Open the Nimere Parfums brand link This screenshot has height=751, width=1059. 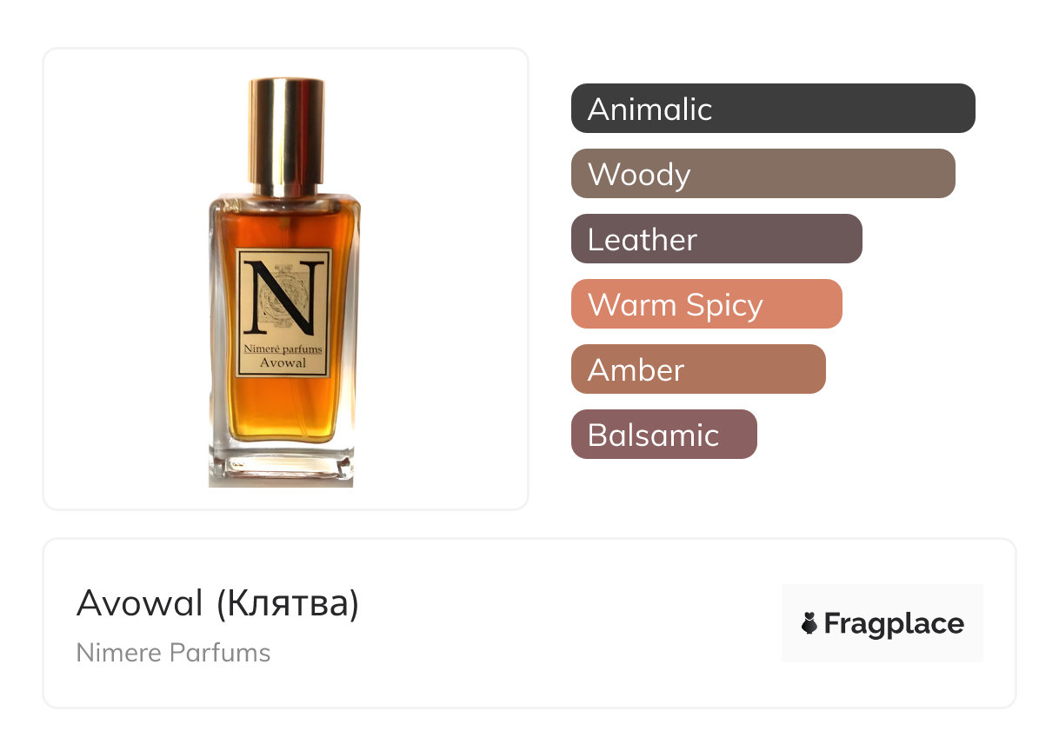point(173,653)
